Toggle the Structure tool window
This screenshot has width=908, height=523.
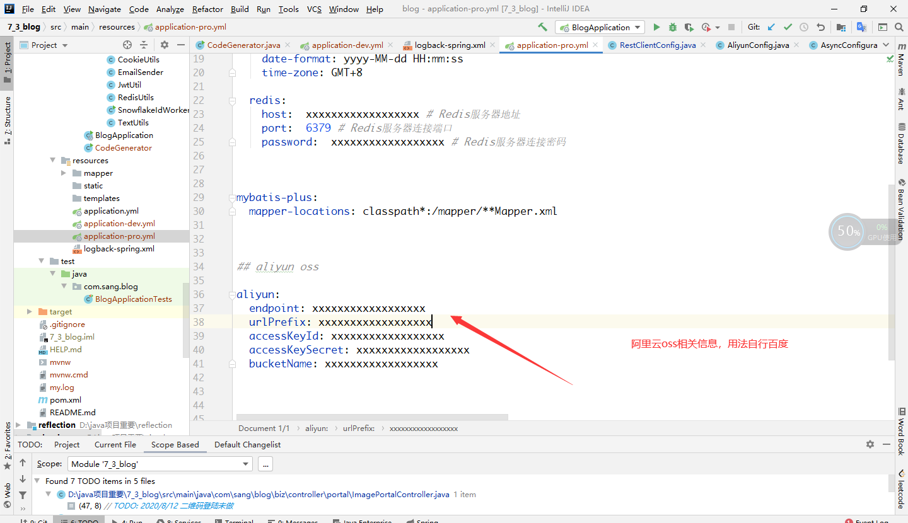8,120
